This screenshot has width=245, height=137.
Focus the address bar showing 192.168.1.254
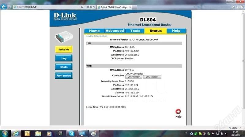(47, 7)
